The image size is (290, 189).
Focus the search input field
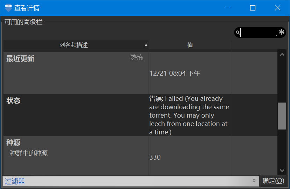(x=259, y=33)
